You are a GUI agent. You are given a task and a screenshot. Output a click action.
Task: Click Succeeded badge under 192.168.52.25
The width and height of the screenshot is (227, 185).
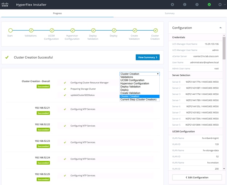(x=43, y=179)
